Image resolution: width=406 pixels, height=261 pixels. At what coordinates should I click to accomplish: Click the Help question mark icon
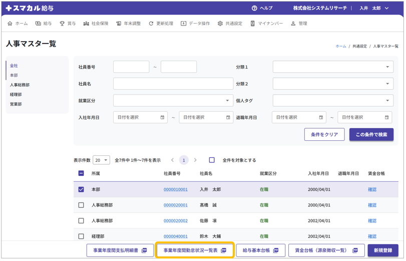click(254, 8)
